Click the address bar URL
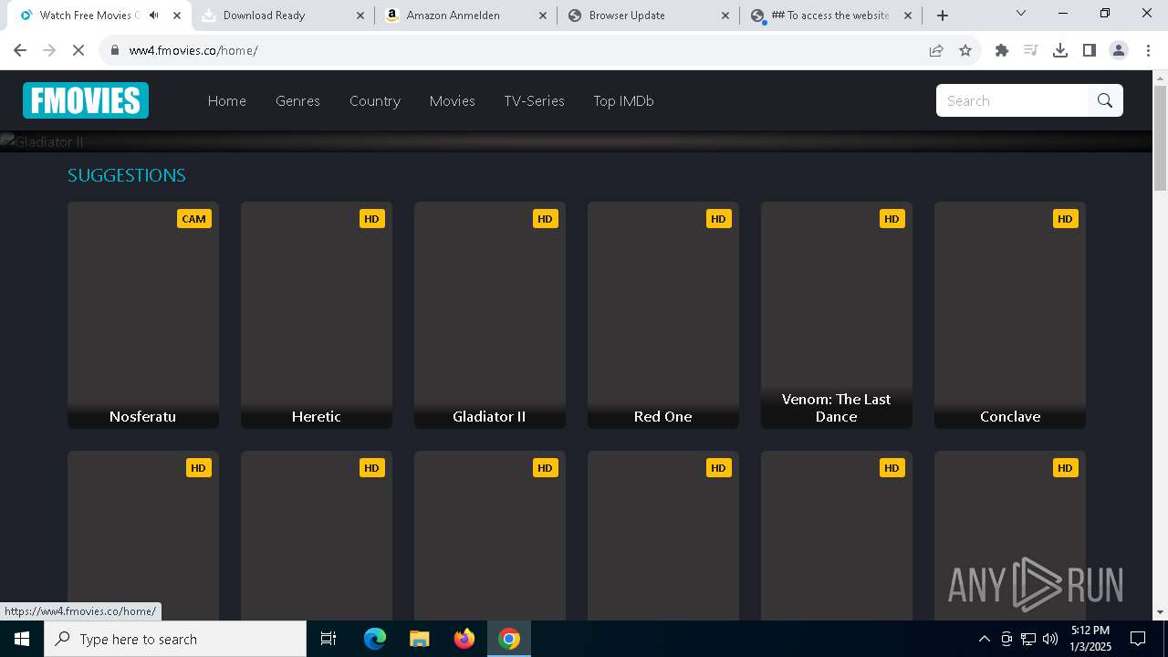The width and height of the screenshot is (1168, 657). pyautogui.click(x=193, y=50)
